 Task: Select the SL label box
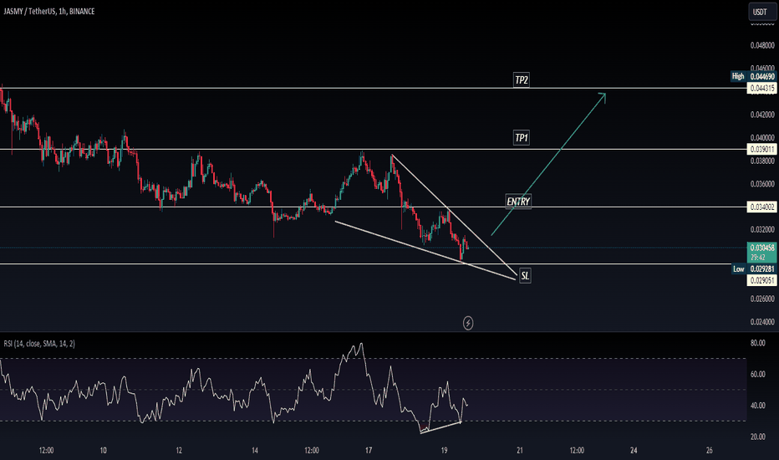[525, 275]
